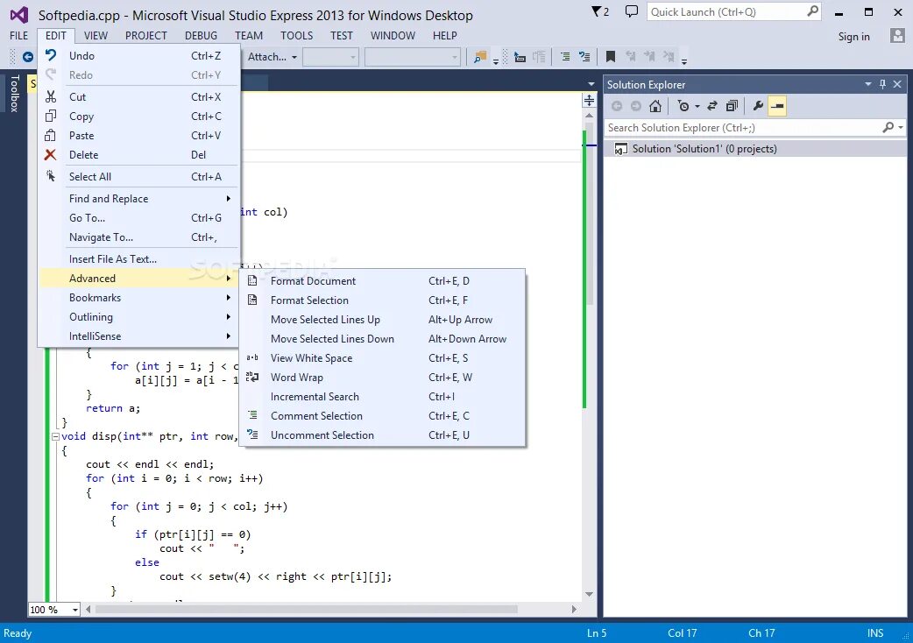913x643 pixels.
Task: Choose Undo in the Edit menu
Action: 139,56
